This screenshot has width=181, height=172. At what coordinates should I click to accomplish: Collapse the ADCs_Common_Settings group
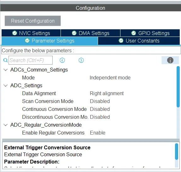click(x=6, y=70)
